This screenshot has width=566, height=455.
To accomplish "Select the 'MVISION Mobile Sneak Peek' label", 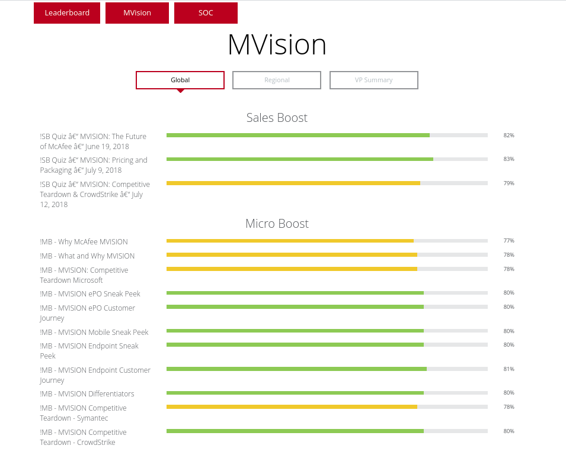I will click(x=94, y=332).
